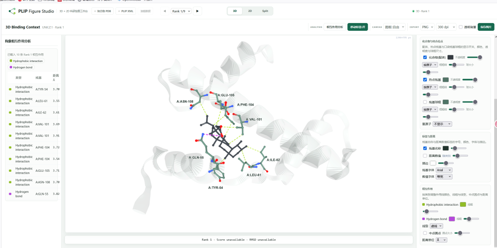Switch to the 2D view tab
This screenshot has height=248, width=497.
coord(250,11)
